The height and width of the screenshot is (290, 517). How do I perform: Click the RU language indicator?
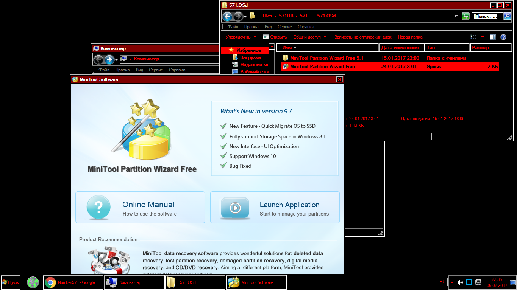click(x=442, y=282)
